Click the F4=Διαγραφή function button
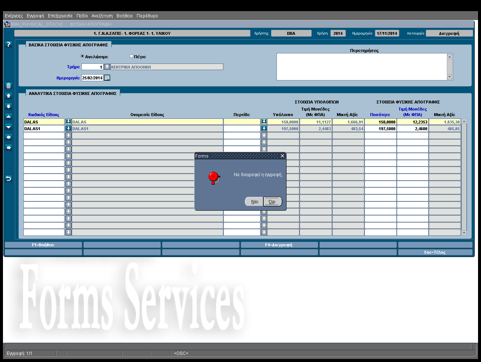Image resolution: width=481 pixels, height=362 pixels. click(279, 245)
